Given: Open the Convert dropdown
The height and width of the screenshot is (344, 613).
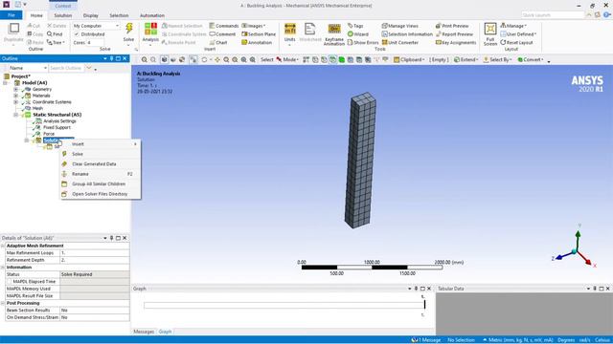Looking at the screenshot, I should tap(531, 59).
